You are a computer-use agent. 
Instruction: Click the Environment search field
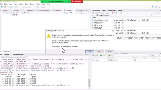pos(155,15)
